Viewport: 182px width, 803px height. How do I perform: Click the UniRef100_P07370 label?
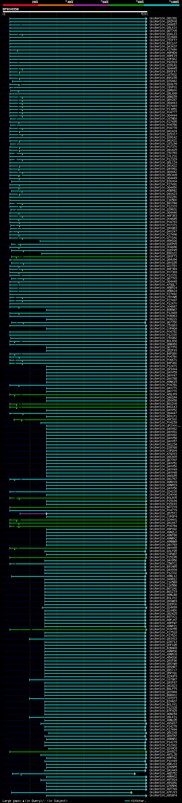click(163, 147)
